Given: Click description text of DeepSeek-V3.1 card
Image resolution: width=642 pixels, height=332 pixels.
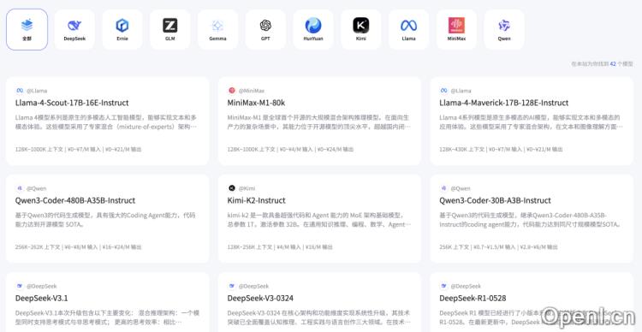Looking at the screenshot, I should pos(107,317).
